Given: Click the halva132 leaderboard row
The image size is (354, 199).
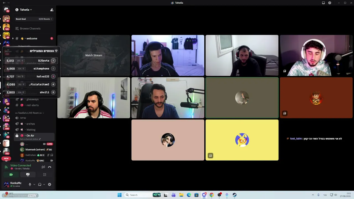Looking at the screenshot, I should pyautogui.click(x=31, y=77).
